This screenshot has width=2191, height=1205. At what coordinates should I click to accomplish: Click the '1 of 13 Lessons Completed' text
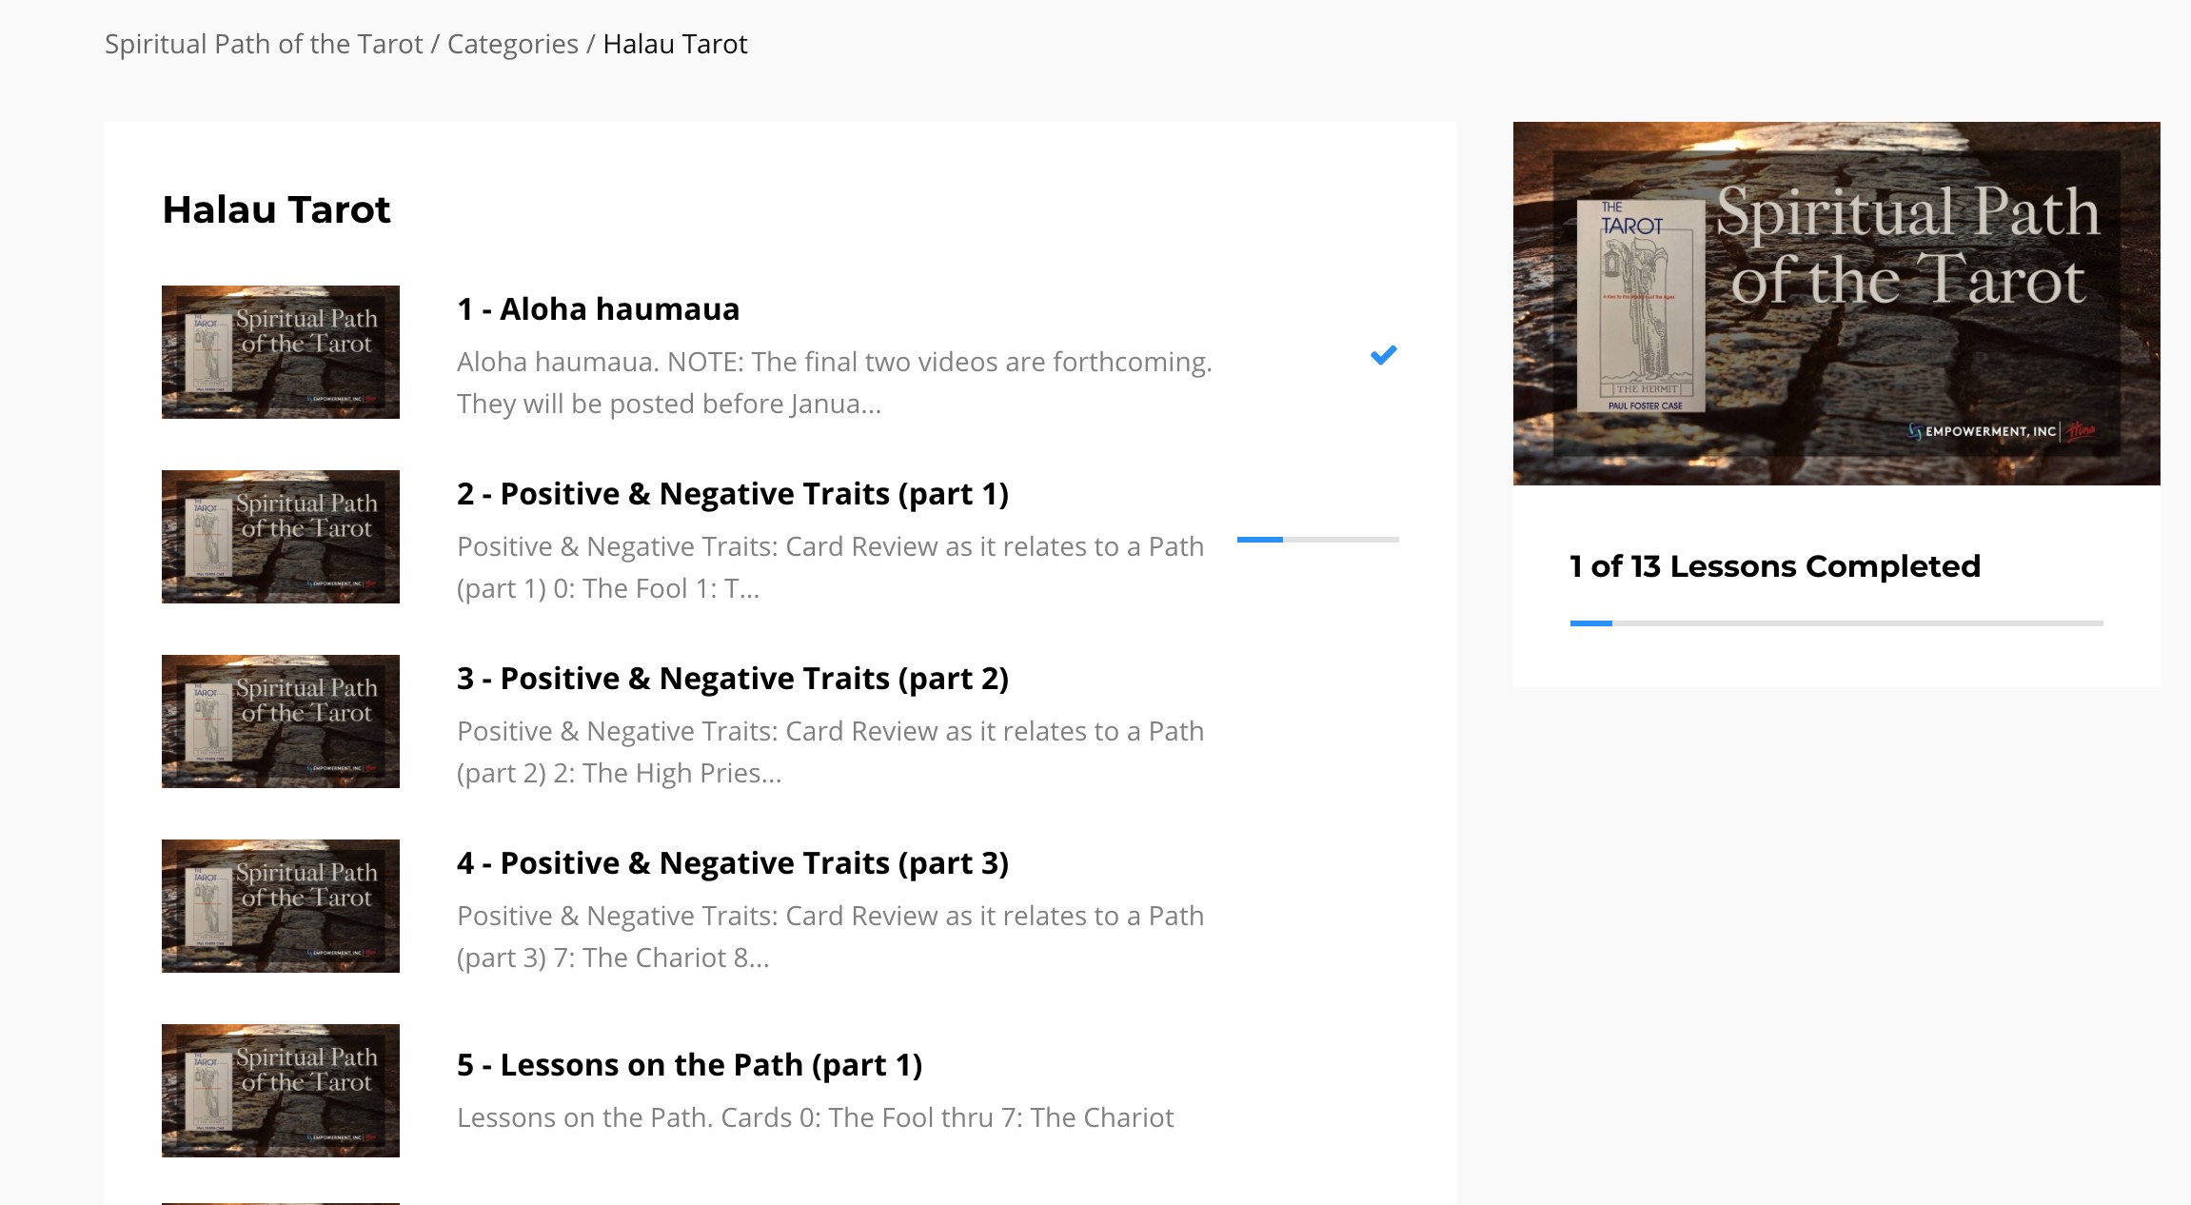point(1775,566)
